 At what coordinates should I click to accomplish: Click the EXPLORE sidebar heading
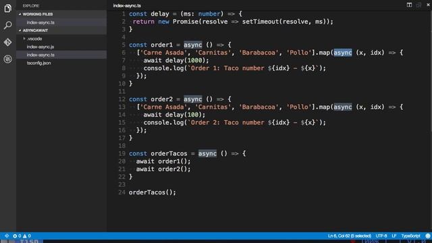31,6
